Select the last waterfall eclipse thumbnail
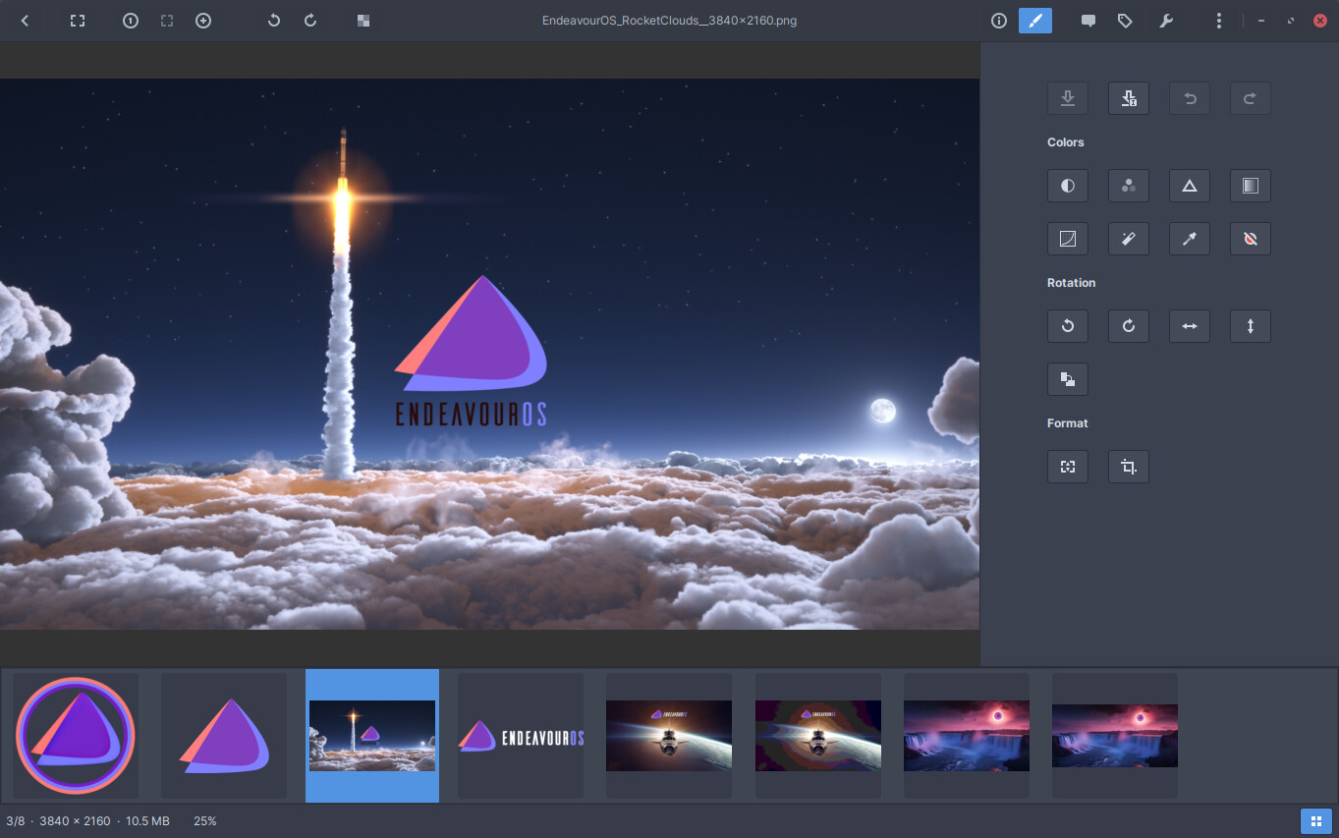This screenshot has width=1339, height=838. [x=1115, y=736]
